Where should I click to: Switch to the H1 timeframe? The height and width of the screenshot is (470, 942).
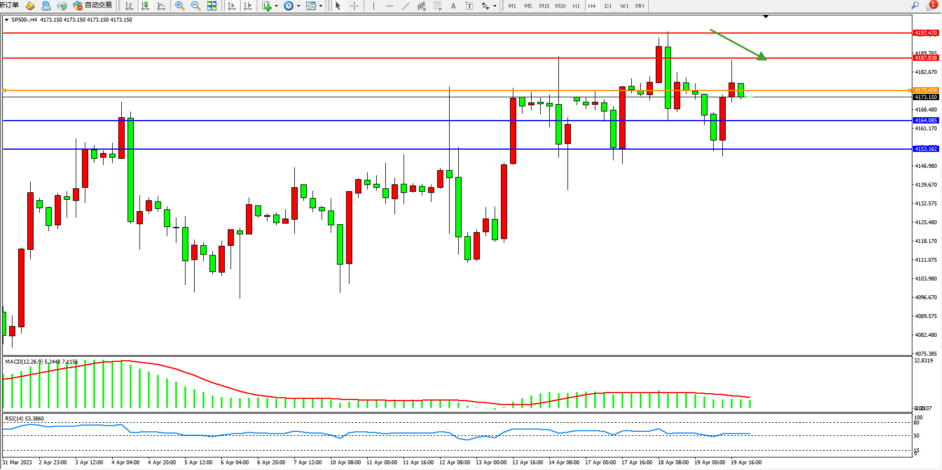click(x=576, y=6)
